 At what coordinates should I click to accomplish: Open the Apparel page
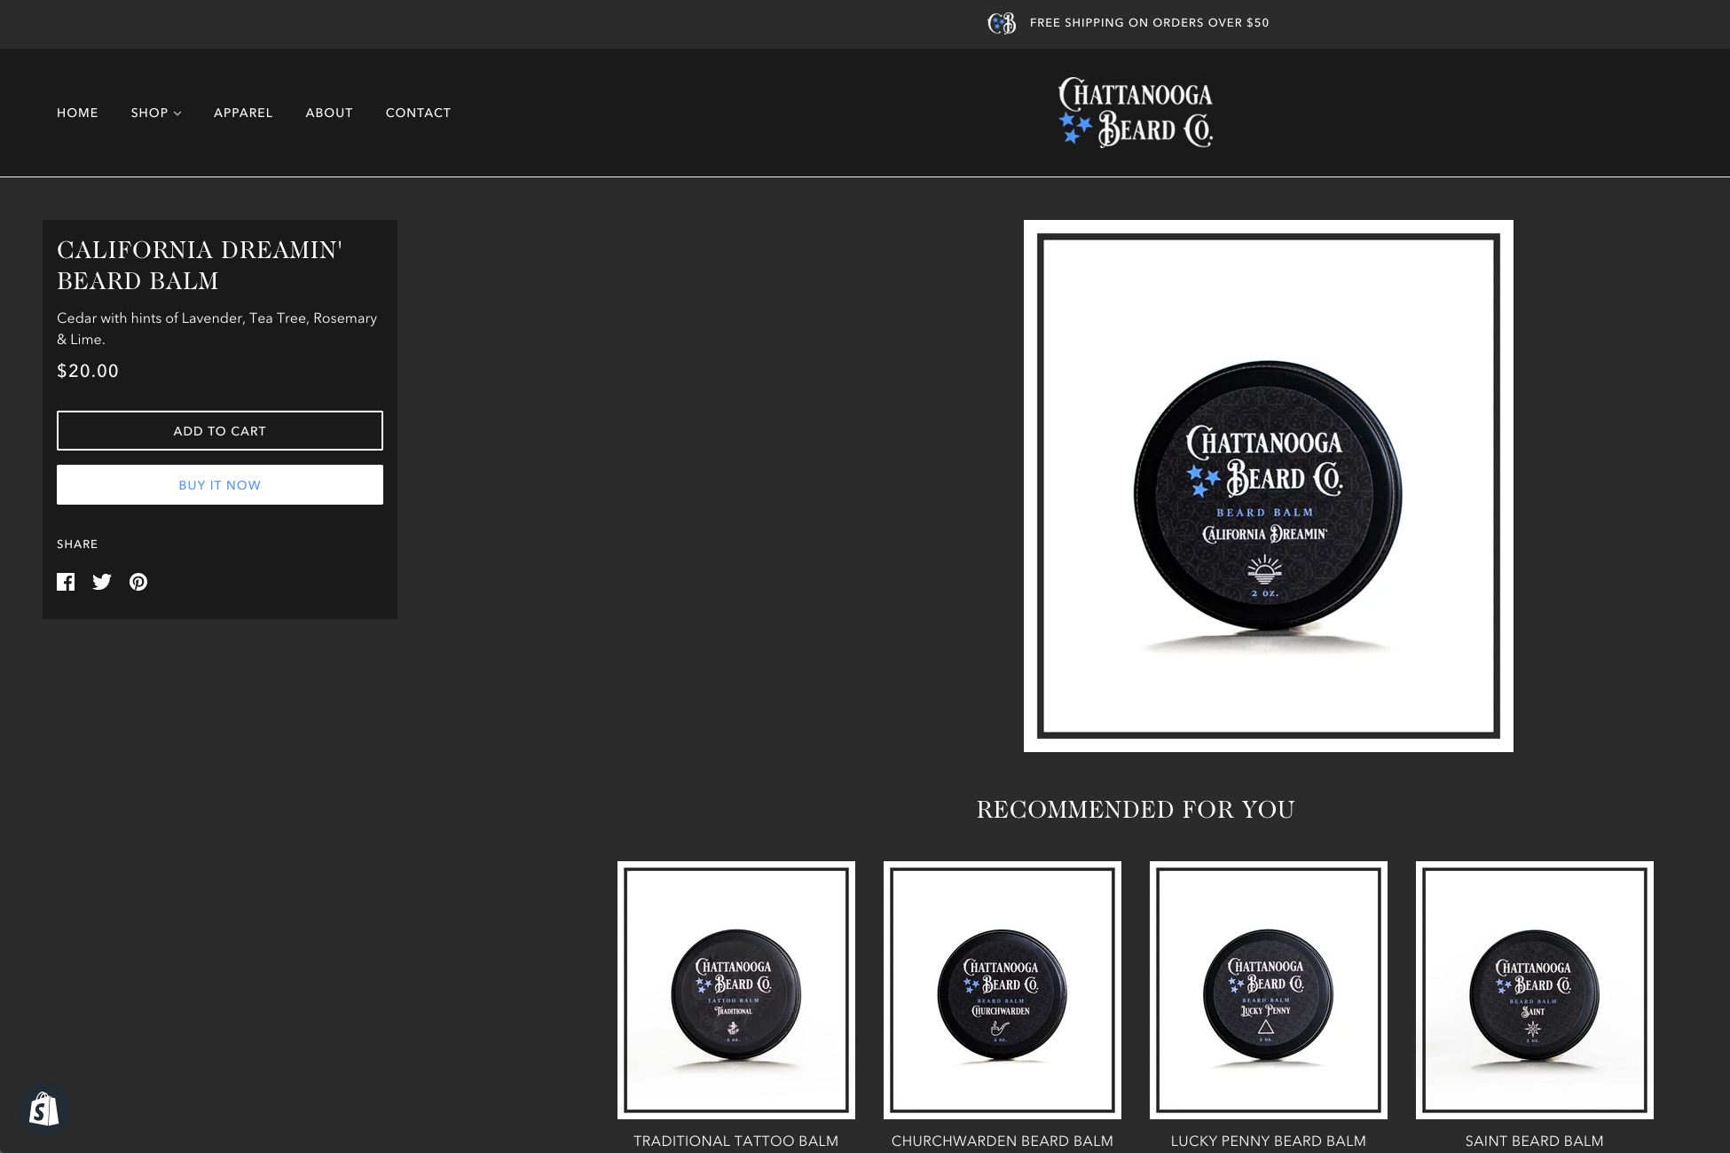[x=242, y=113]
